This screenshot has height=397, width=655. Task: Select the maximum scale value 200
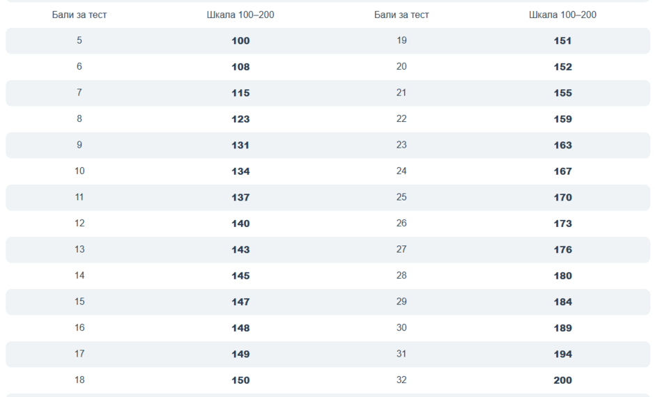pos(563,380)
